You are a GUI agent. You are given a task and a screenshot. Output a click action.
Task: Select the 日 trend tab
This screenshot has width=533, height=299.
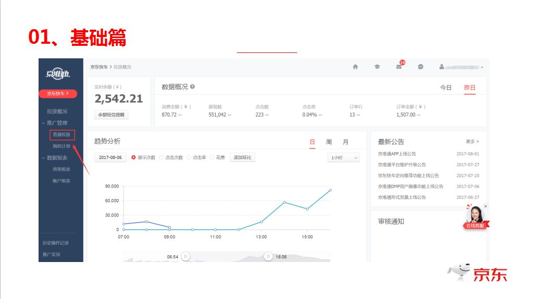tap(312, 142)
